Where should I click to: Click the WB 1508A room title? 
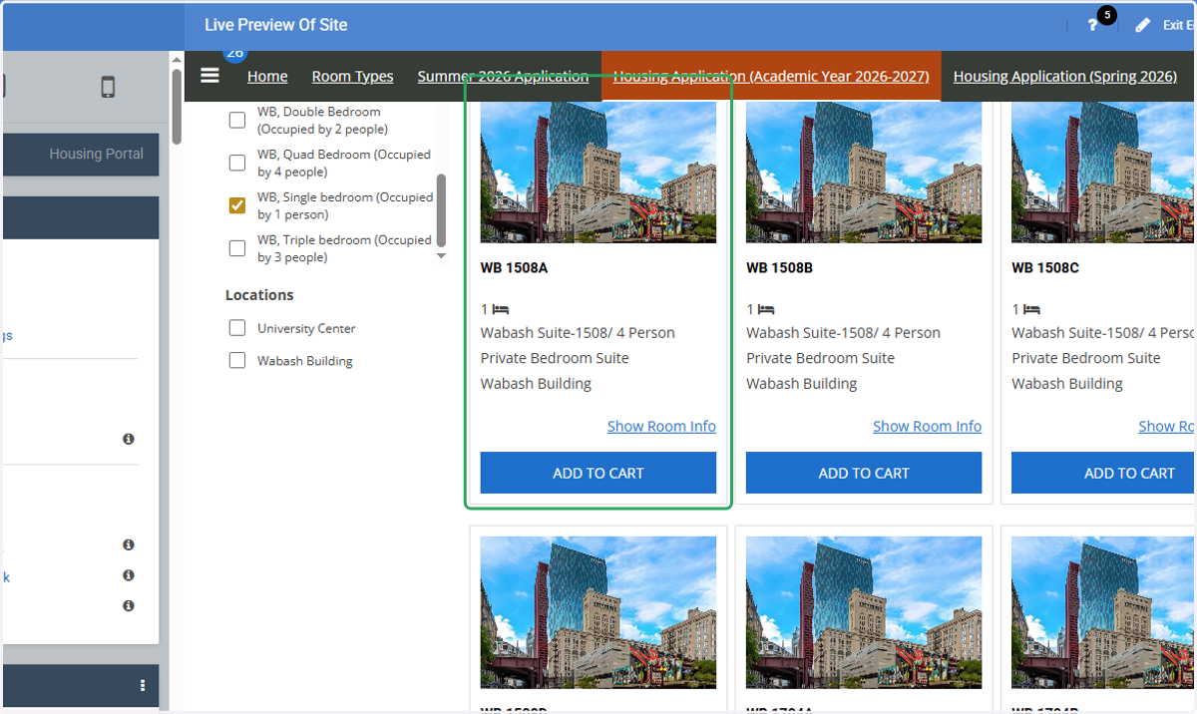pyautogui.click(x=514, y=268)
